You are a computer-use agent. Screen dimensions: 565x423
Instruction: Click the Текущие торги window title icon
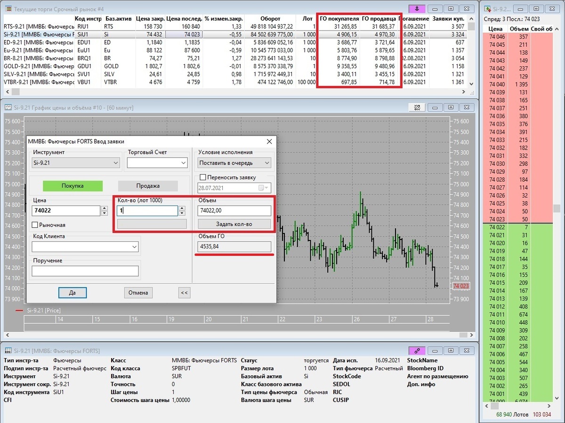click(x=8, y=9)
